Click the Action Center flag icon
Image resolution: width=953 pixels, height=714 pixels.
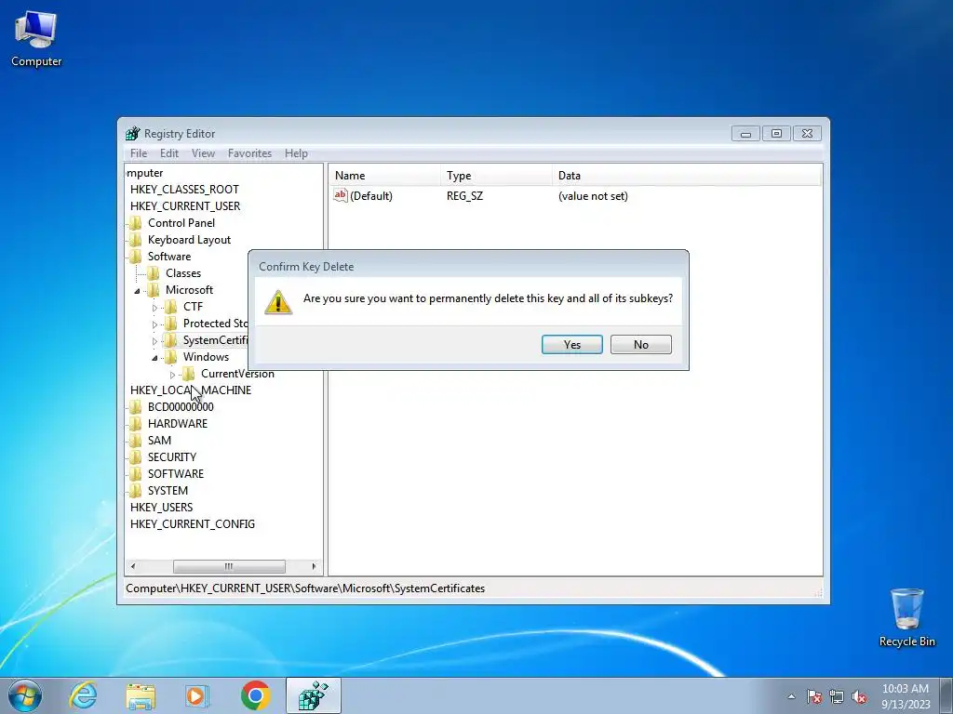coord(813,696)
